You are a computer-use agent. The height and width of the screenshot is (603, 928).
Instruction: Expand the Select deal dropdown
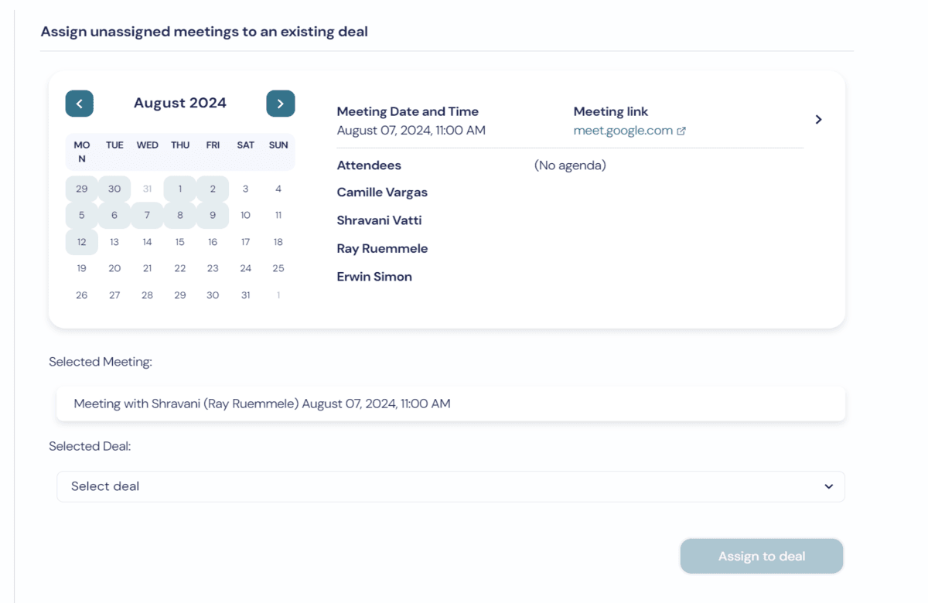pyautogui.click(x=451, y=486)
